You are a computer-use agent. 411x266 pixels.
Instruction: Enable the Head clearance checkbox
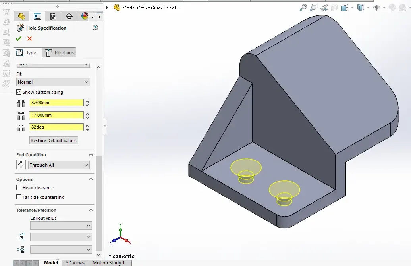pos(19,188)
